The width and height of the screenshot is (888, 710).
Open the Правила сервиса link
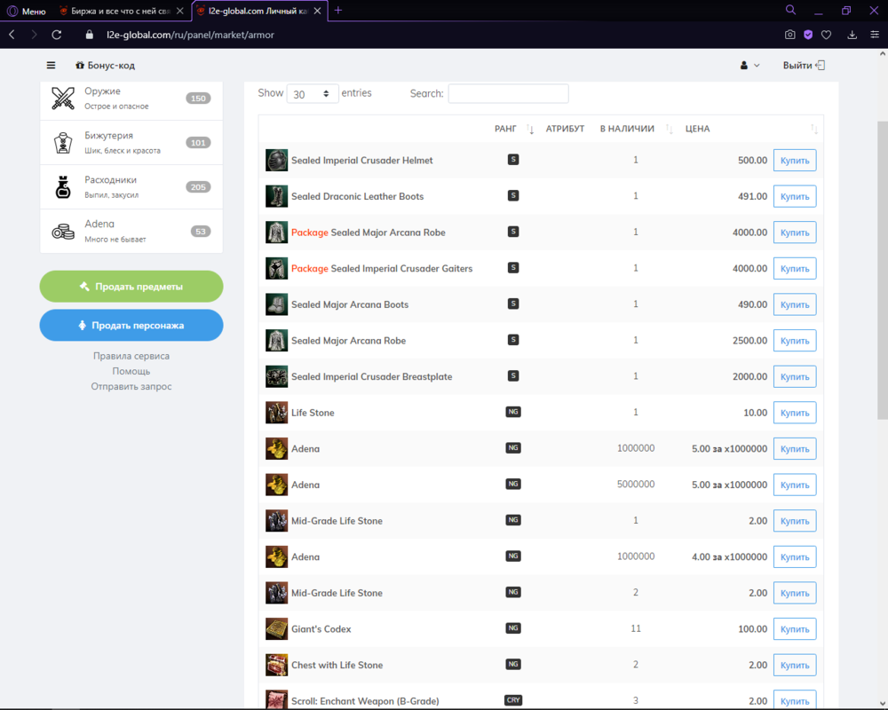coord(131,356)
